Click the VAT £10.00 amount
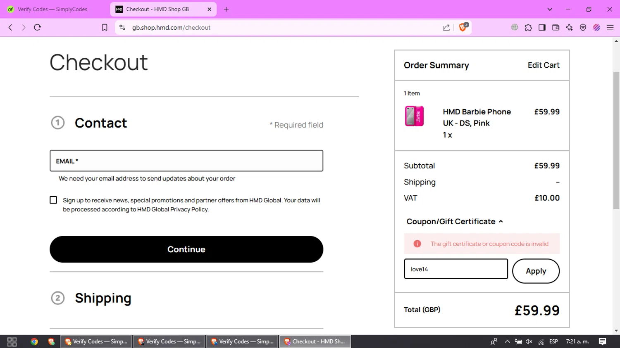The image size is (620, 348). tap(547, 198)
